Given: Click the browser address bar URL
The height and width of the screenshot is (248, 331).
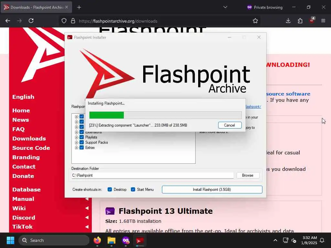Looking at the screenshot, I should click(x=118, y=21).
